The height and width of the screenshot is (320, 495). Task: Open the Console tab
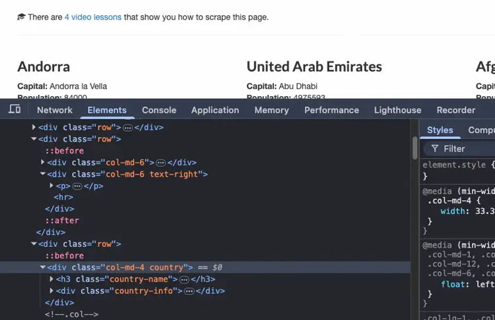[159, 110]
